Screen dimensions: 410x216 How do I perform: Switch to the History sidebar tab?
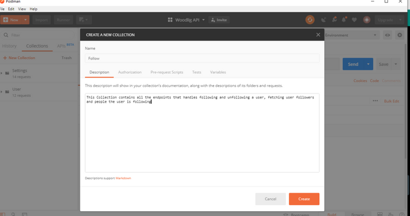(10, 46)
